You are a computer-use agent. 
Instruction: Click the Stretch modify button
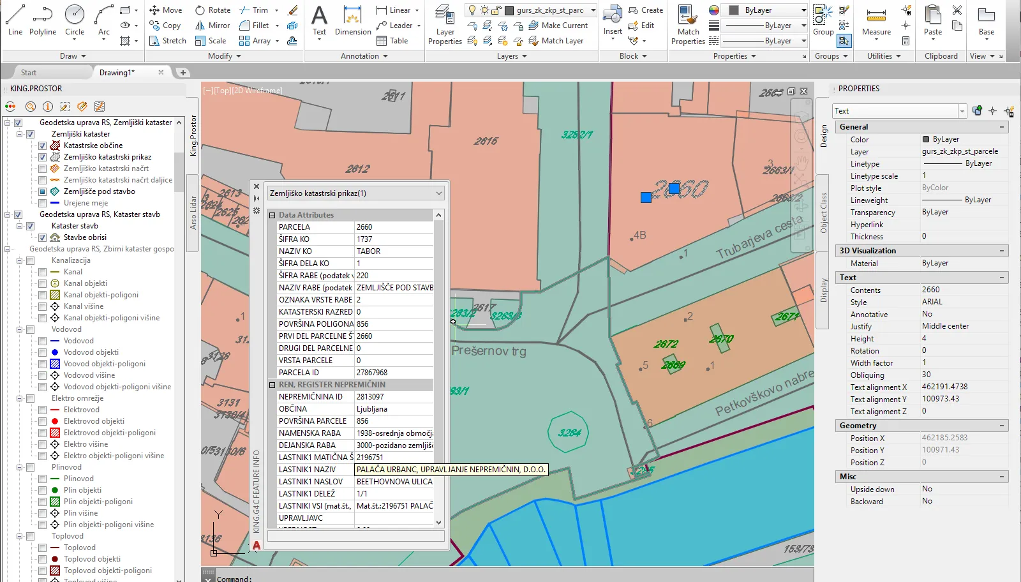tap(168, 41)
